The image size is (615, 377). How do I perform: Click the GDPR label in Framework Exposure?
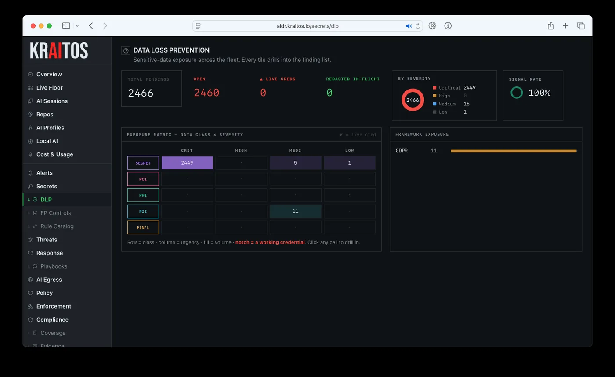(x=402, y=151)
